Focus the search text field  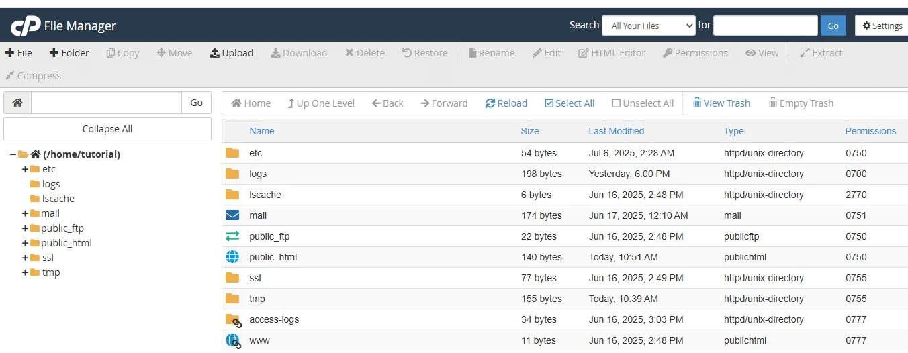pyautogui.click(x=766, y=26)
